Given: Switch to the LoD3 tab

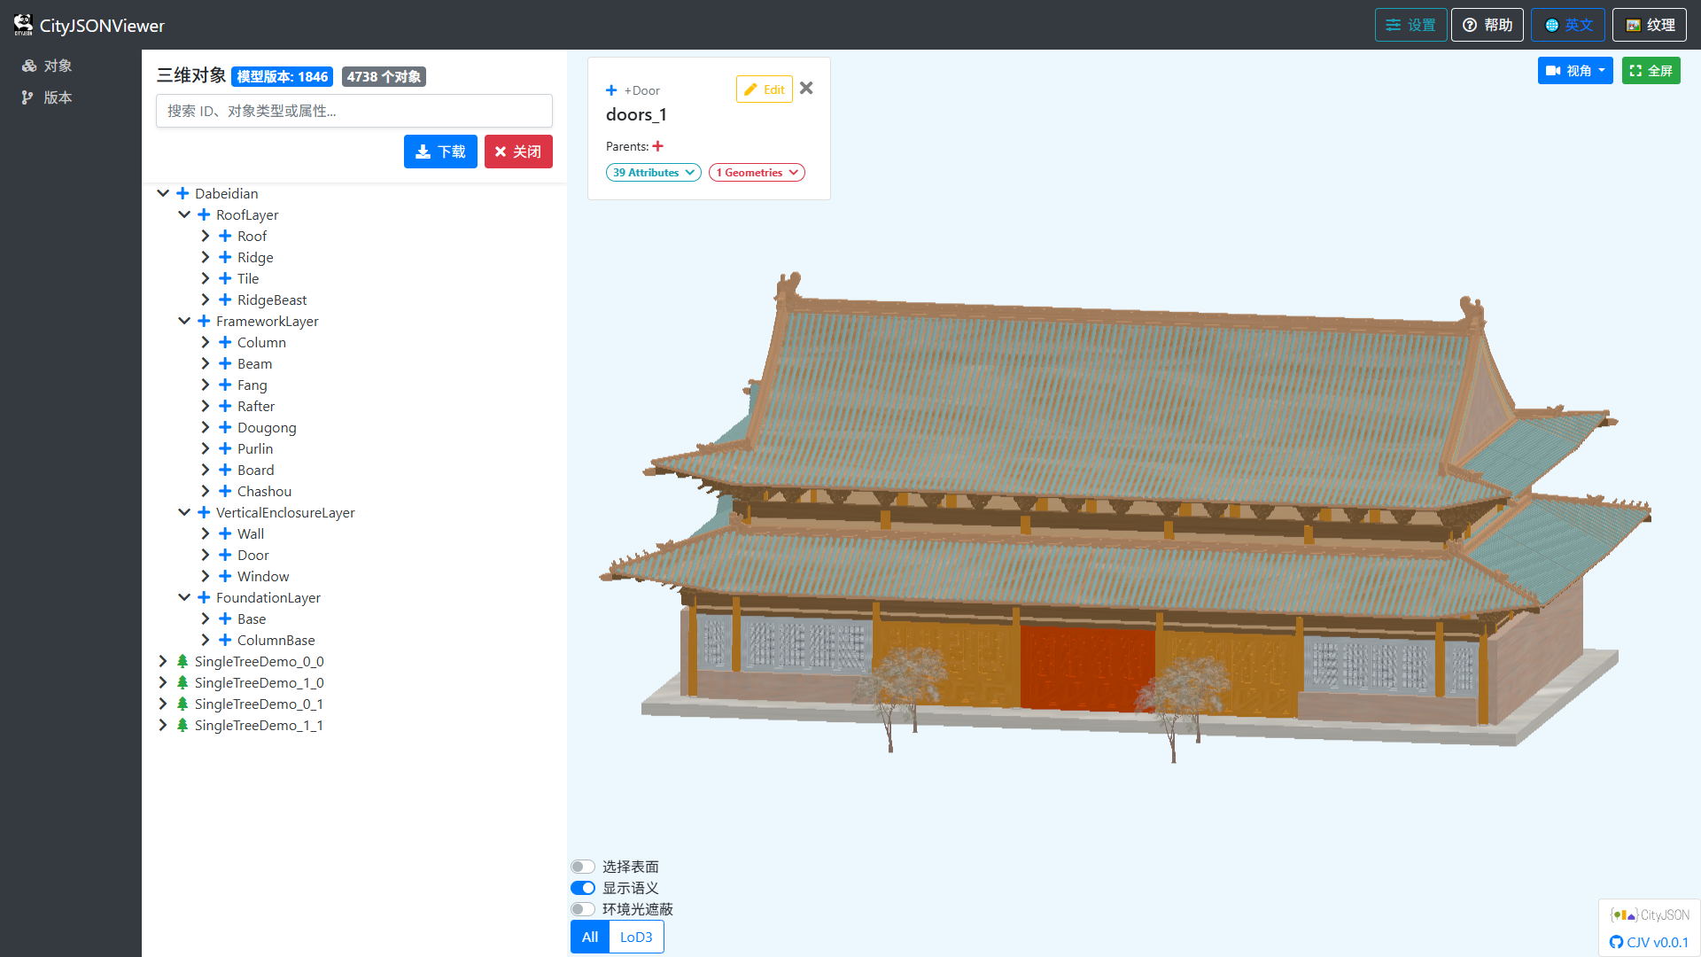Looking at the screenshot, I should click(635, 937).
